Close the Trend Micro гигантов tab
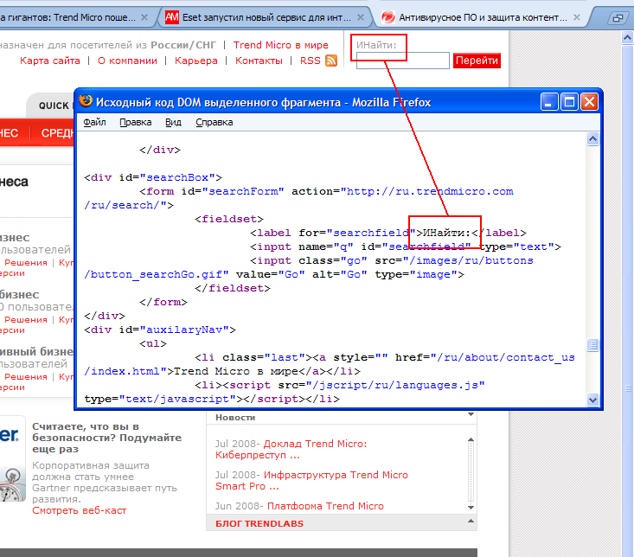634x557 pixels. coord(144,17)
